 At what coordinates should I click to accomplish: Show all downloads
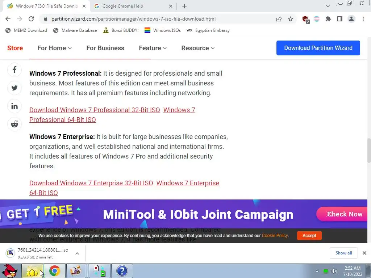point(343,253)
